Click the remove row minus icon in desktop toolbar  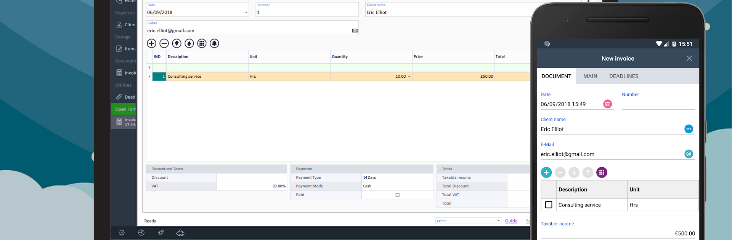[x=164, y=43]
